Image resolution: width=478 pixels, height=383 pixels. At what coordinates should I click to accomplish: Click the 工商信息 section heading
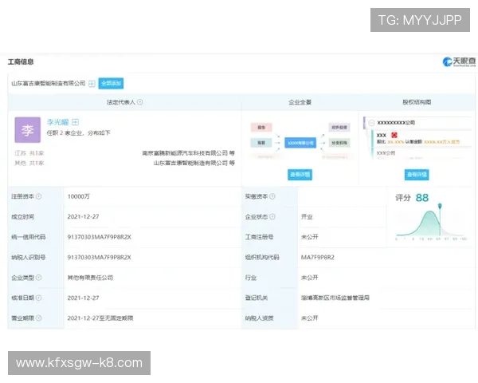[x=21, y=61]
